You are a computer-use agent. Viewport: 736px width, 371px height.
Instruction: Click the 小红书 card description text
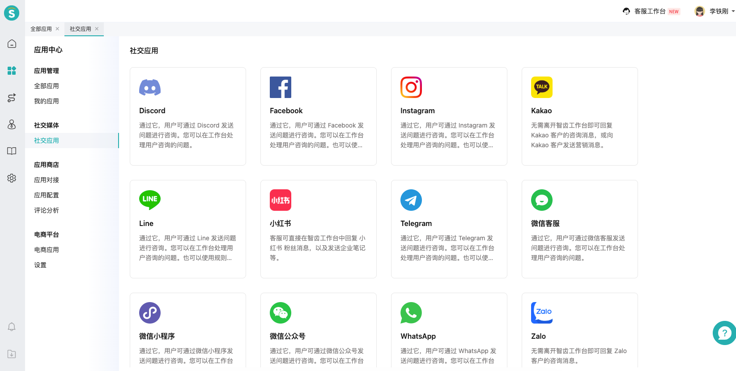[x=318, y=248]
